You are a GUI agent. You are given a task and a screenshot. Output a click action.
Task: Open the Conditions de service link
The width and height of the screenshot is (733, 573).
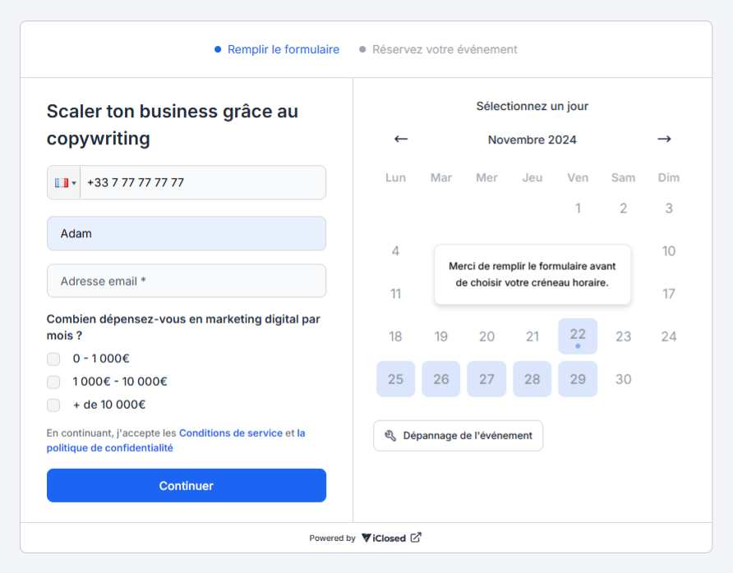click(x=230, y=433)
